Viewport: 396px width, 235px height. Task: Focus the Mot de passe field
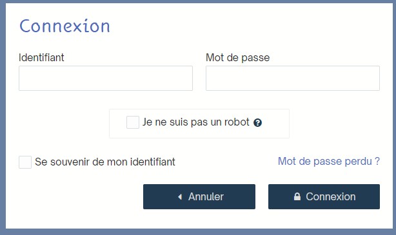click(x=293, y=78)
